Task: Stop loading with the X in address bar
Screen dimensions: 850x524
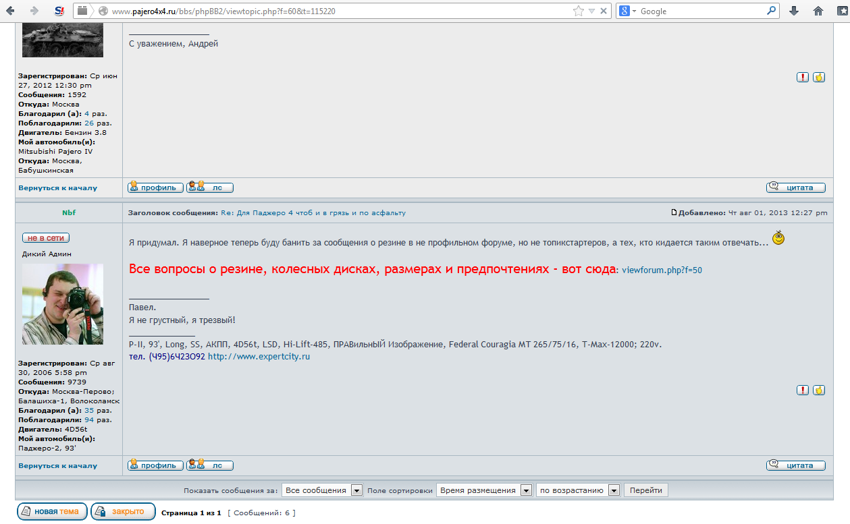Action: [x=604, y=11]
